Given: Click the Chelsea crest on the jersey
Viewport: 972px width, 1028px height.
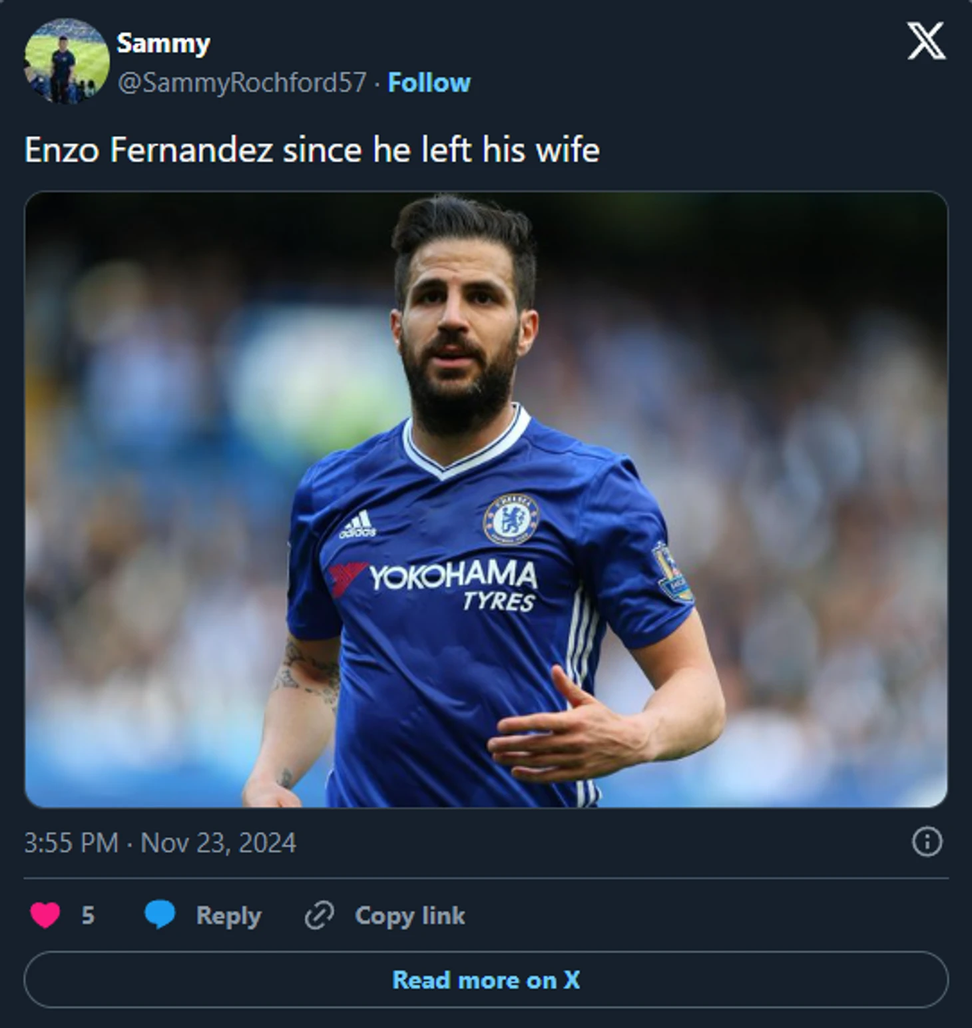Looking at the screenshot, I should [x=511, y=518].
